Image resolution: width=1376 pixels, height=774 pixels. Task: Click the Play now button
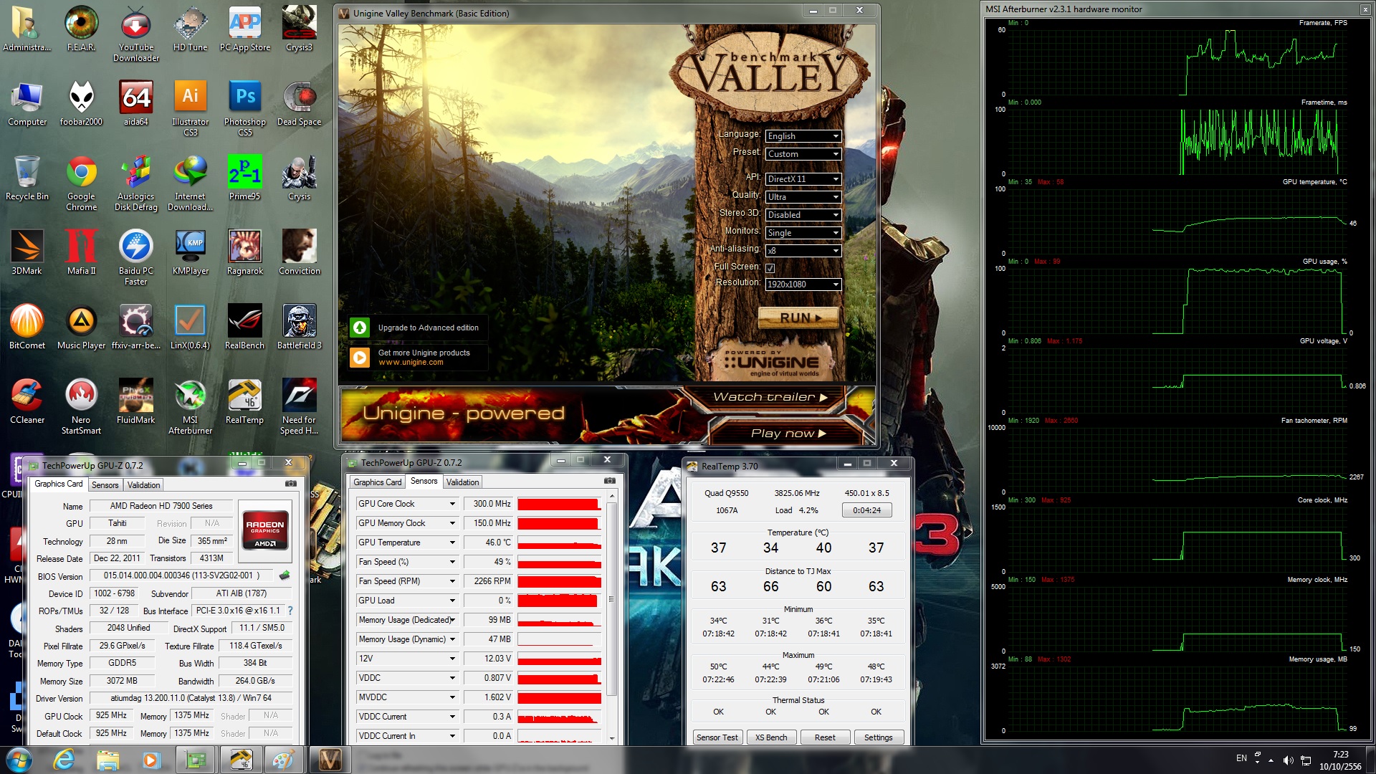tap(788, 434)
